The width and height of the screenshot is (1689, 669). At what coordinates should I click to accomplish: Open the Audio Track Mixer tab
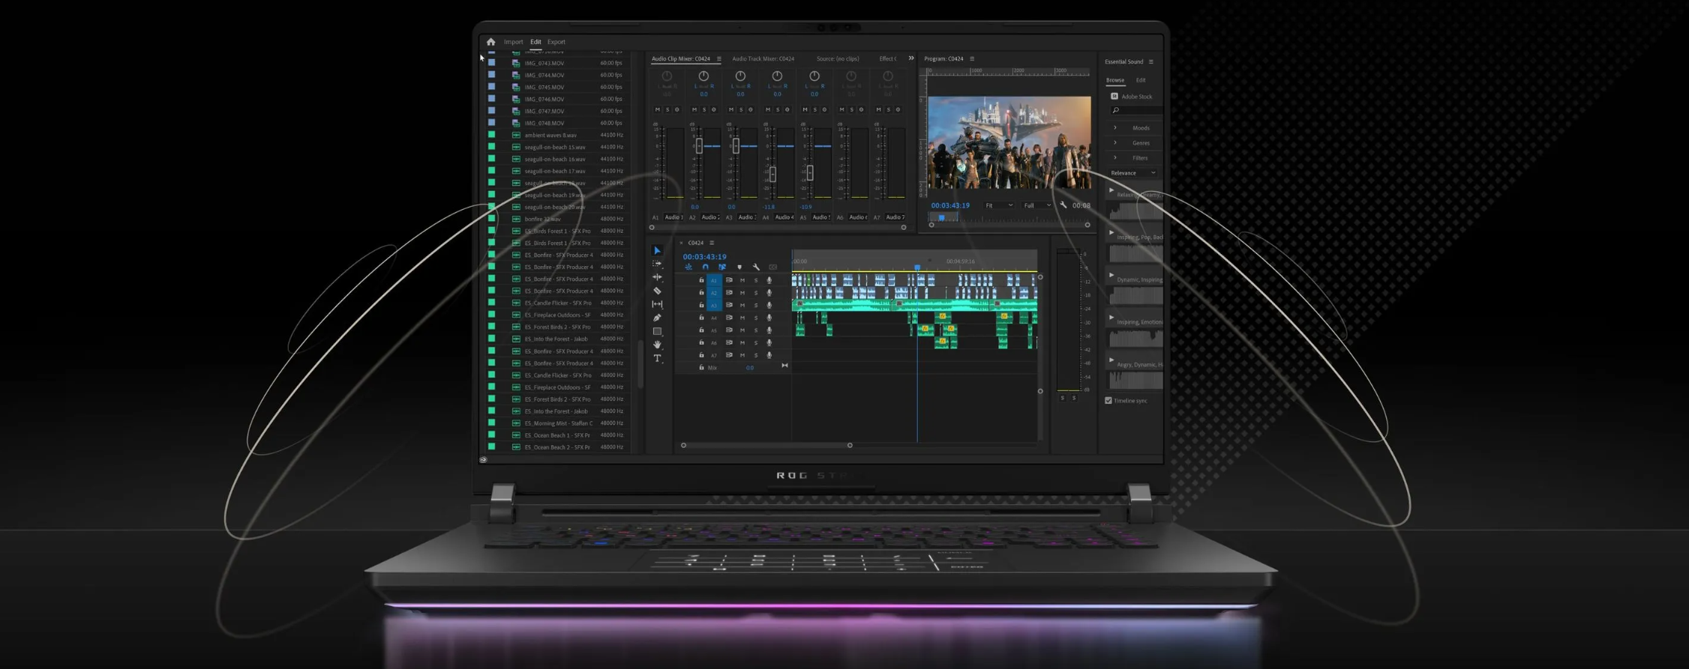(x=763, y=58)
